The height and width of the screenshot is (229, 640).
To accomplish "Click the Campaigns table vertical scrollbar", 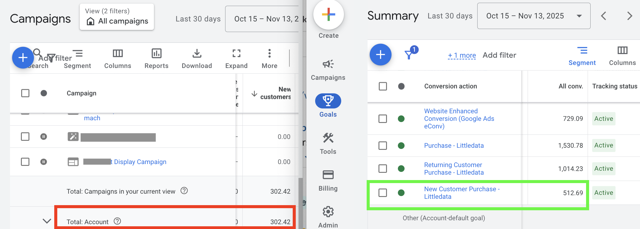I will (x=301, y=203).
